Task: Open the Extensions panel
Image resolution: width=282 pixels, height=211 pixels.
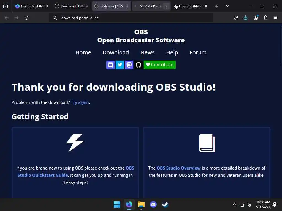Action: pyautogui.click(x=266, y=18)
